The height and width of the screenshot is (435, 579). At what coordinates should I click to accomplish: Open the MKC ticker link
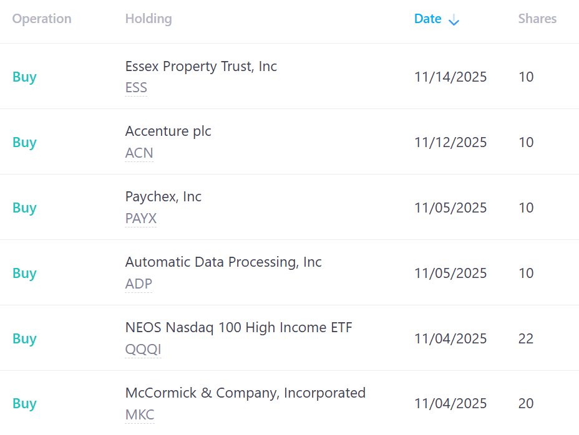click(140, 415)
